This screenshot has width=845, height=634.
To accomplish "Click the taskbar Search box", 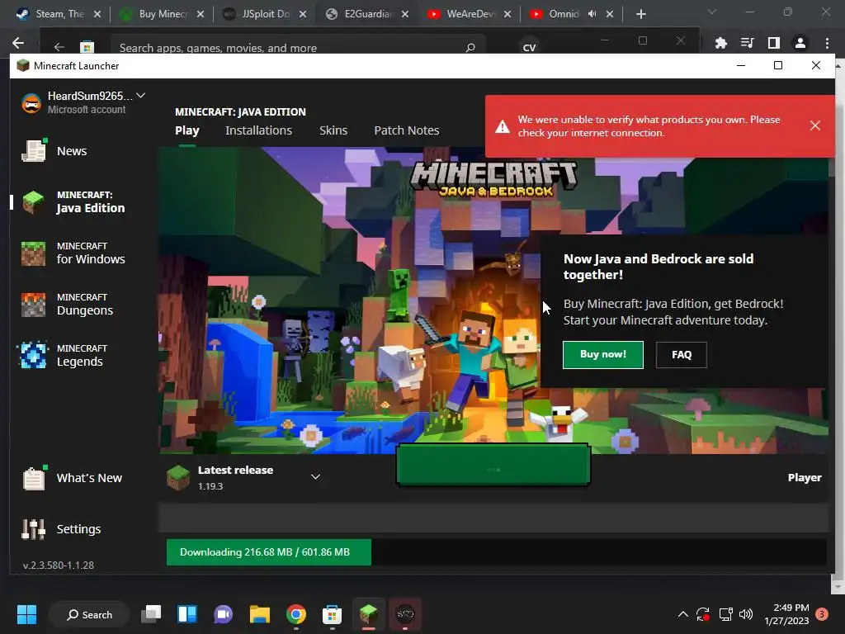I will coord(89,614).
